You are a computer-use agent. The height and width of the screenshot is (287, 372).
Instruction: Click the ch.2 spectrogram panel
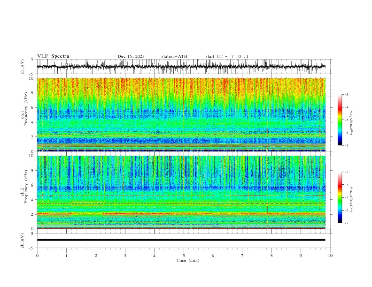pos(181,192)
